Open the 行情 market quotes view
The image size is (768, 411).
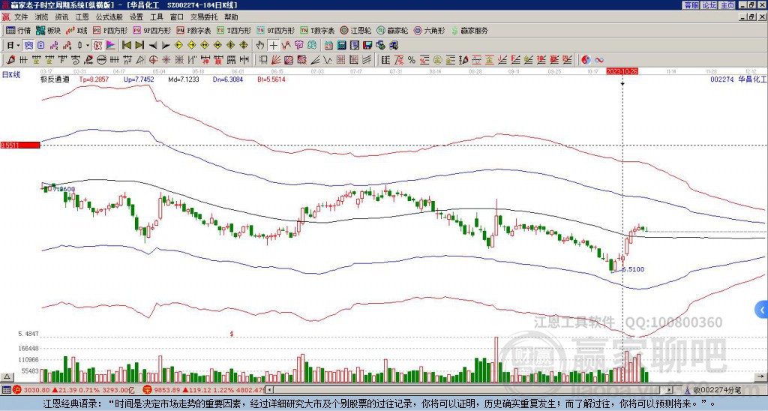tap(18, 30)
